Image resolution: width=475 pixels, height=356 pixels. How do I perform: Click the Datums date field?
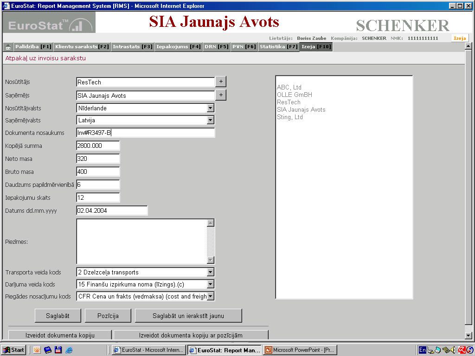(112, 211)
